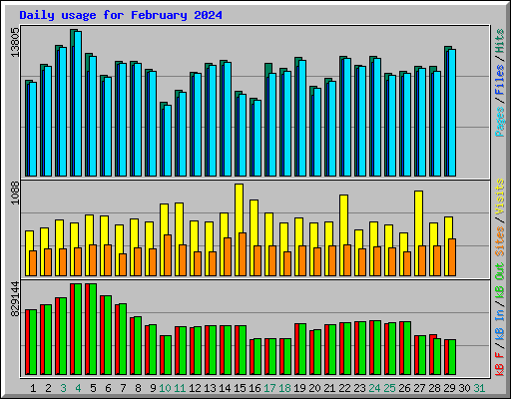This screenshot has width=511, height=399.
Task: Click the 'Visits' legend label
Action: tap(500, 197)
